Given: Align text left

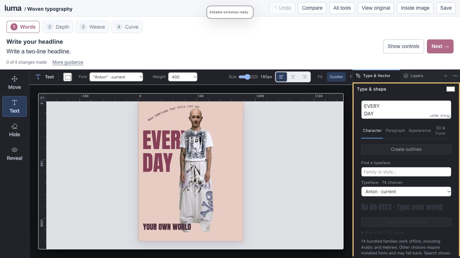Looking at the screenshot, I should pos(281,77).
